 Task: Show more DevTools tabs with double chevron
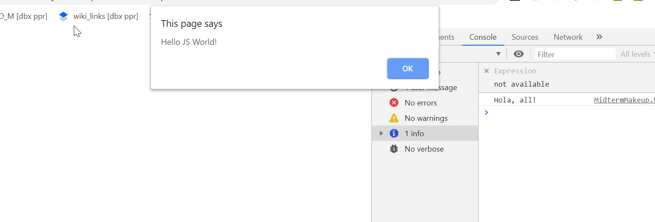point(599,37)
